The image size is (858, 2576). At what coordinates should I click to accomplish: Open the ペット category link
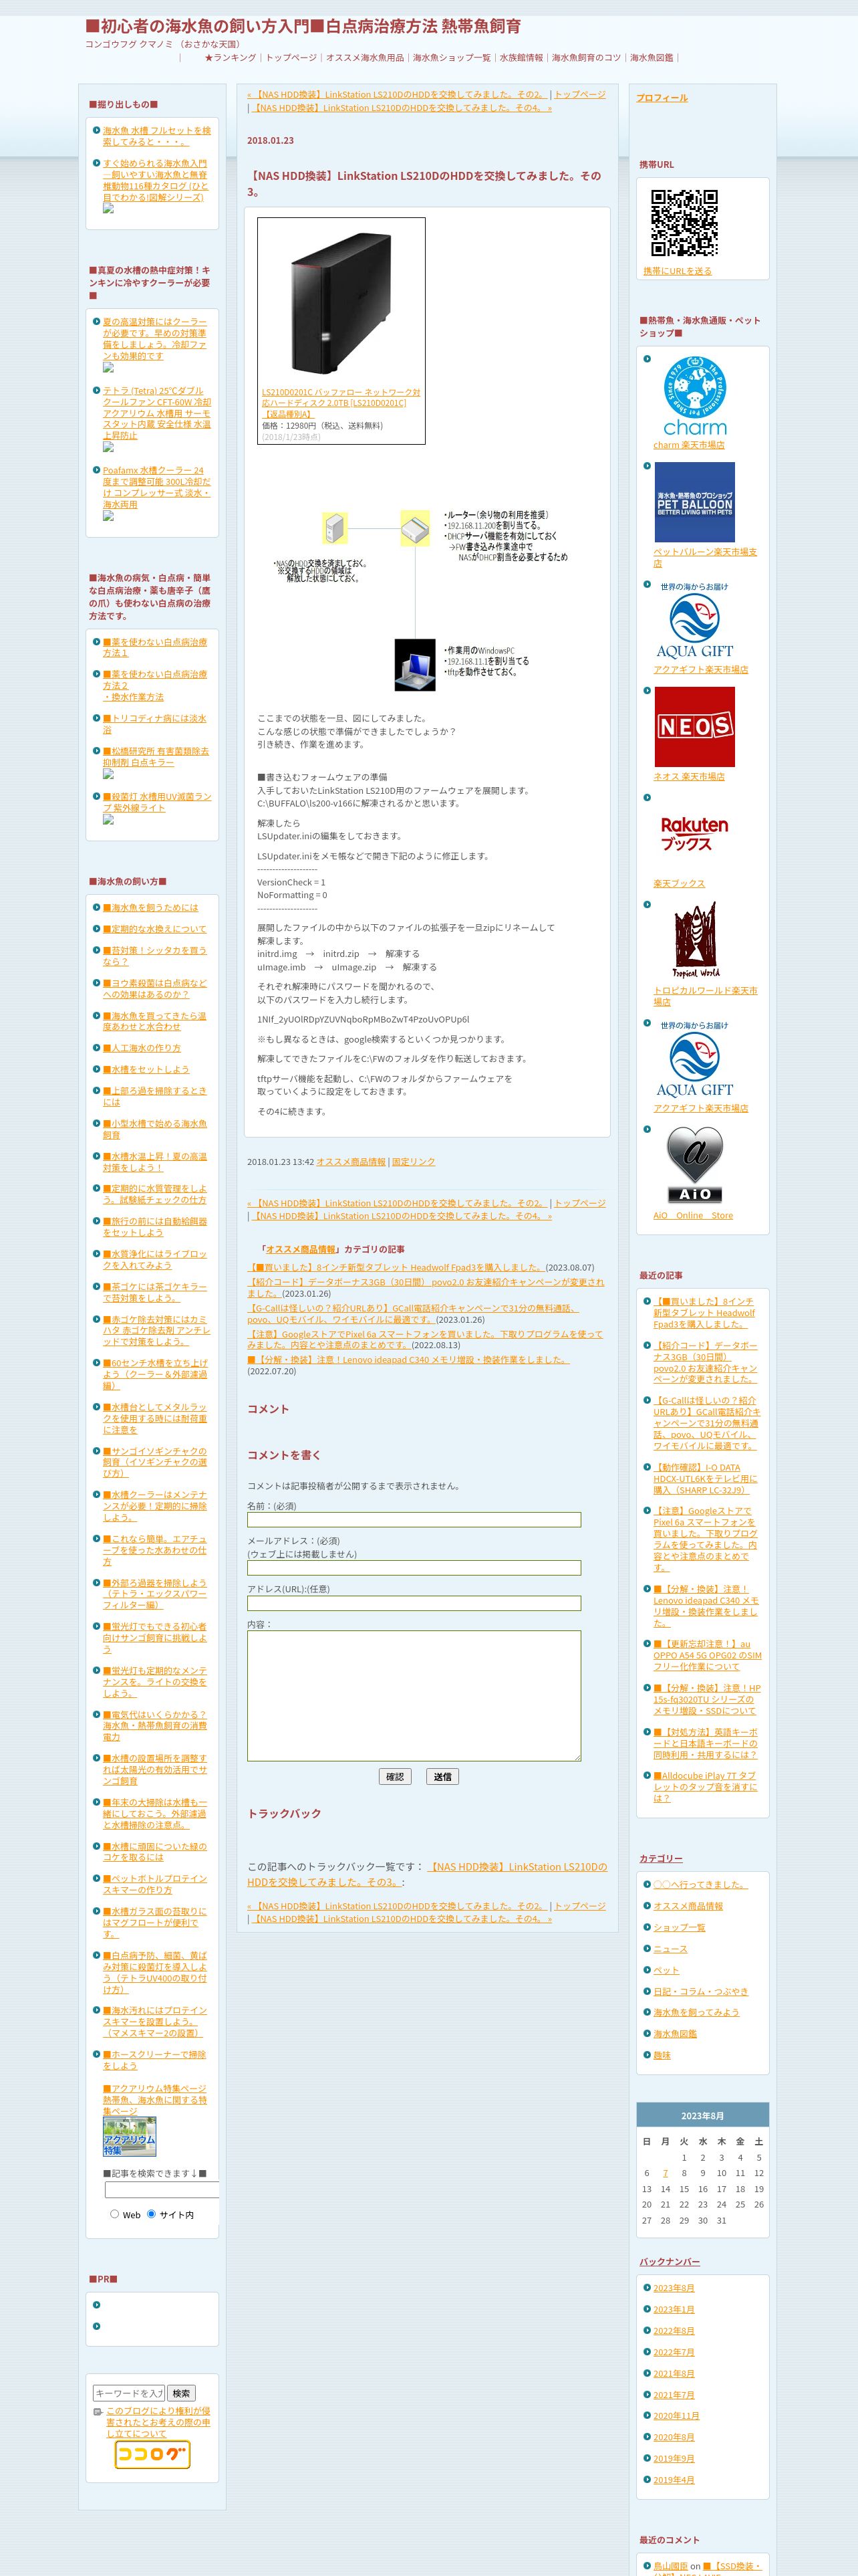point(666,1970)
